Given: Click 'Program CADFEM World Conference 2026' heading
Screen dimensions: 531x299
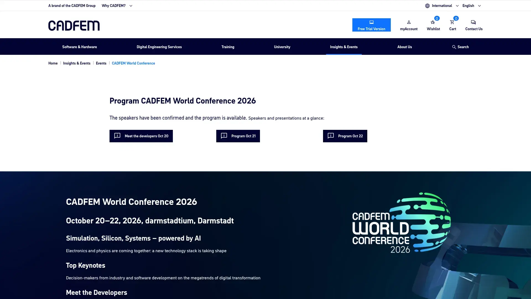Looking at the screenshot, I should point(183,101).
